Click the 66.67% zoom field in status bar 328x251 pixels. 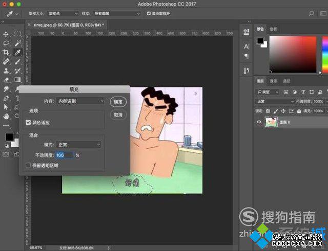click(x=36, y=248)
